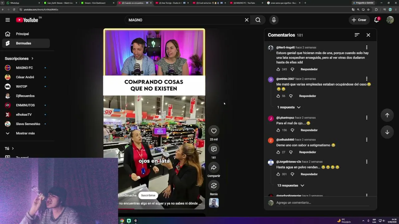Screen dimensions: 399x224
Task: Open the taskbar clock and date
Action: click(x=392, y=221)
